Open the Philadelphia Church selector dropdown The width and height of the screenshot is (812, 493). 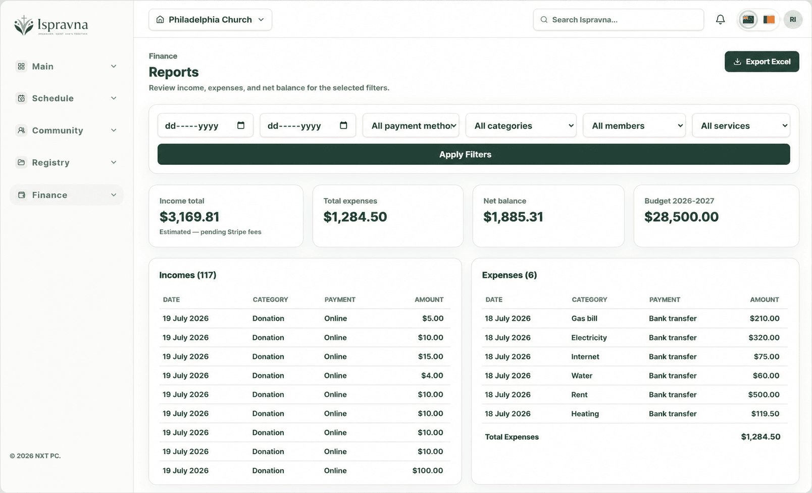coord(210,20)
